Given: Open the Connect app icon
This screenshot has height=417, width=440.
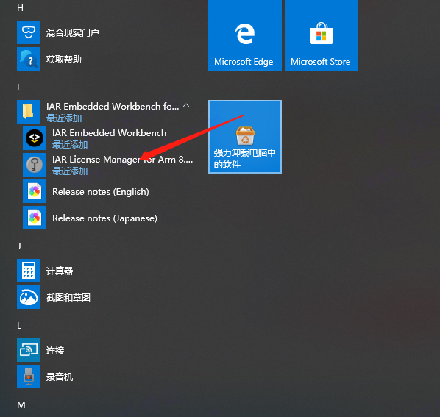Looking at the screenshot, I should [29, 350].
